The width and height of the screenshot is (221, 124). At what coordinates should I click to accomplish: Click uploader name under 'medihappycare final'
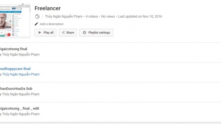(21, 74)
